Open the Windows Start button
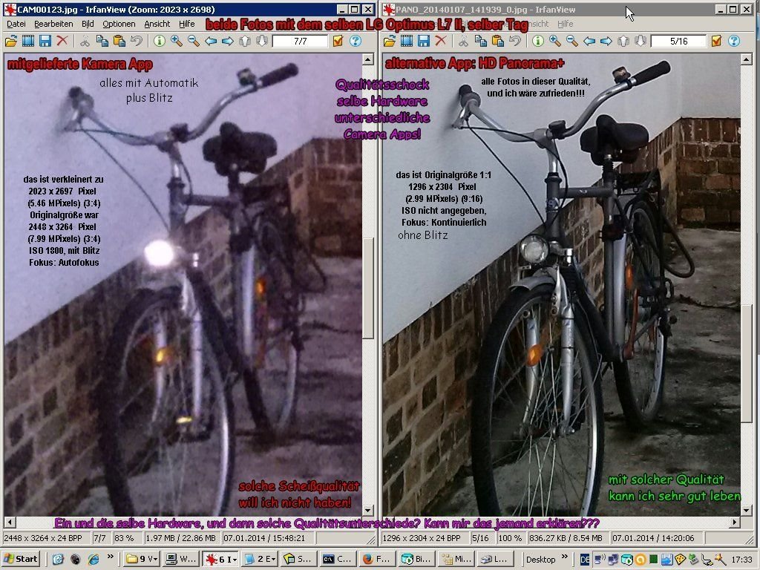This screenshot has width=760, height=570. point(21,560)
